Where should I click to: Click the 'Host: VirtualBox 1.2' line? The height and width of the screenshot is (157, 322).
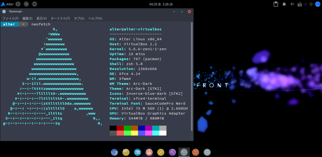tap(133, 44)
